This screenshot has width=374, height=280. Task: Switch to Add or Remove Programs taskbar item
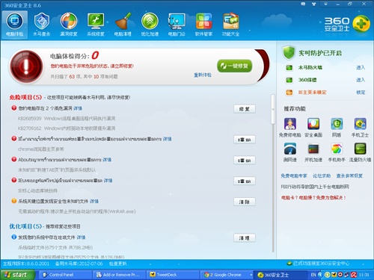click(x=120, y=275)
